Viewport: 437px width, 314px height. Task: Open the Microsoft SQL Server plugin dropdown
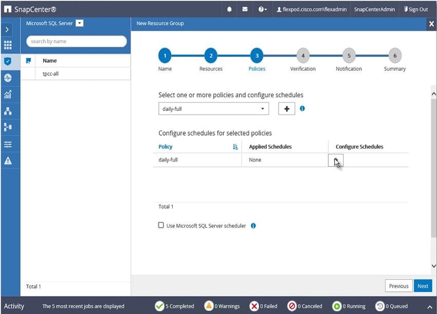pos(79,23)
